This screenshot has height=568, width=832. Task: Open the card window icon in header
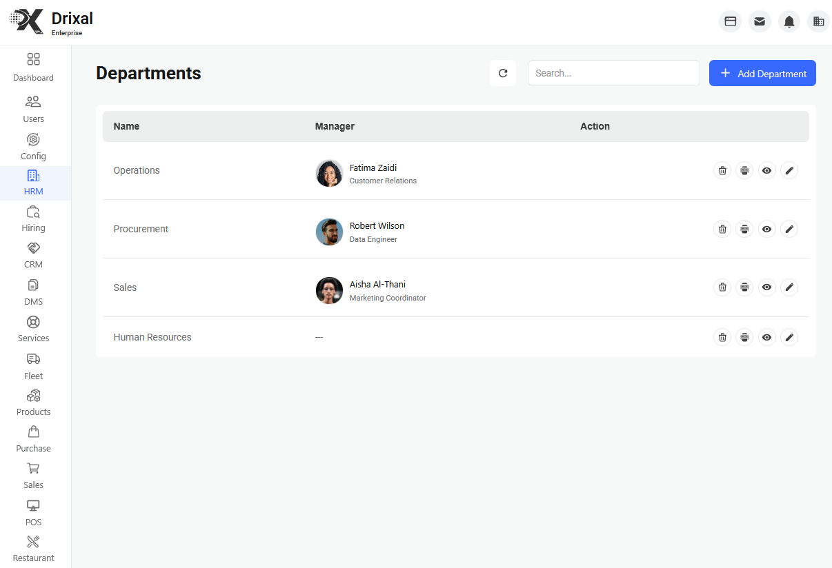[x=730, y=21]
